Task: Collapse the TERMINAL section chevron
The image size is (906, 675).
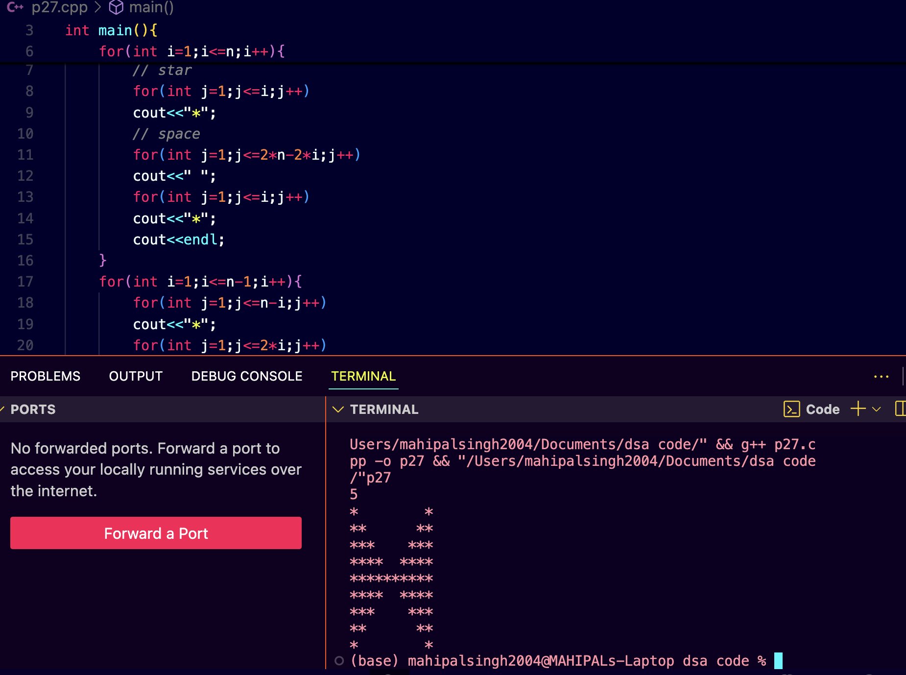Action: tap(338, 410)
